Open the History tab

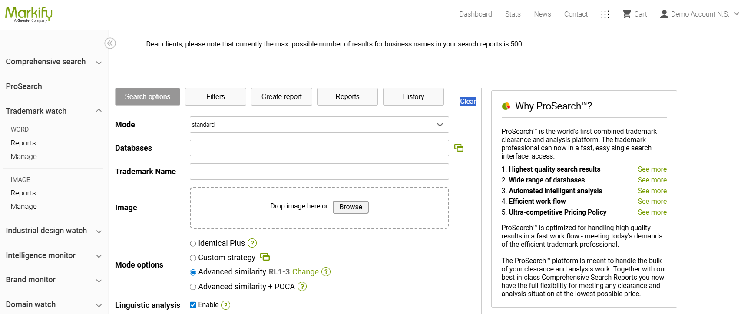tap(413, 96)
